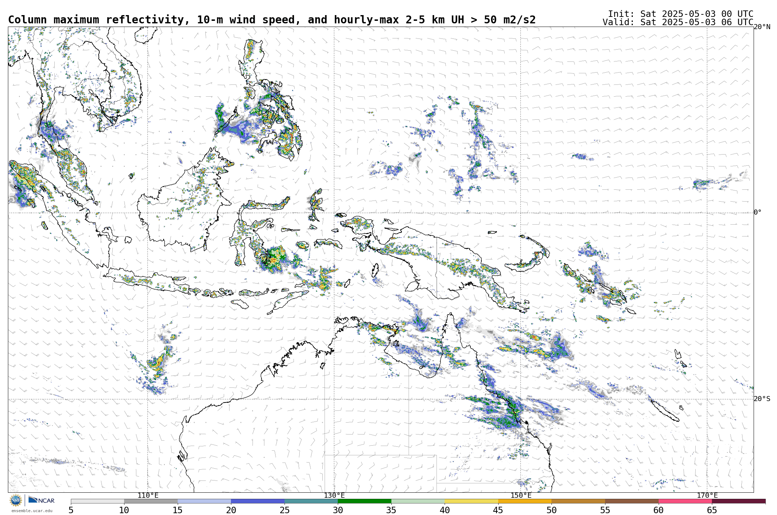Click the 35-40 pale green swatch

pos(418,501)
